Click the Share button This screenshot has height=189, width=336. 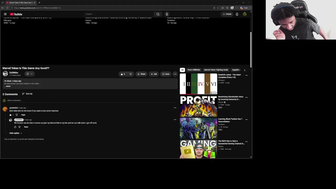(141, 74)
